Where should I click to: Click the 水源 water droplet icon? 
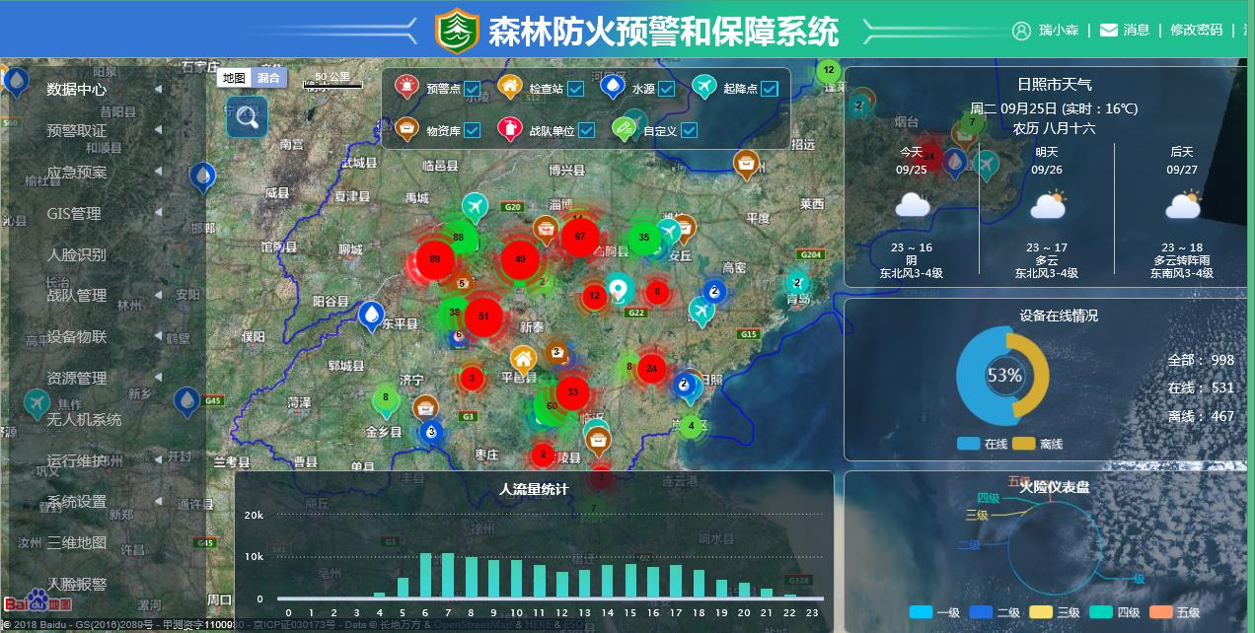click(x=612, y=86)
